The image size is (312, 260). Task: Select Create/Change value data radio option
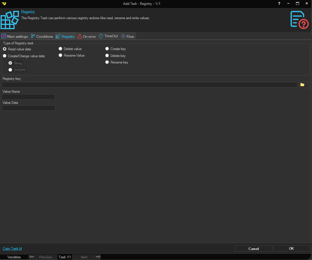[x=5, y=56]
